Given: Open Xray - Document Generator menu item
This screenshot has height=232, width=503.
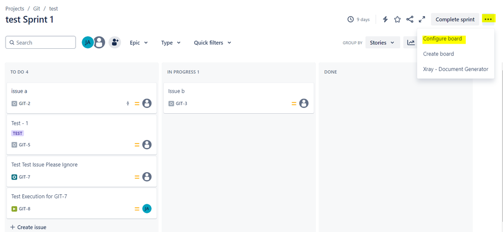Looking at the screenshot, I should click(x=456, y=69).
